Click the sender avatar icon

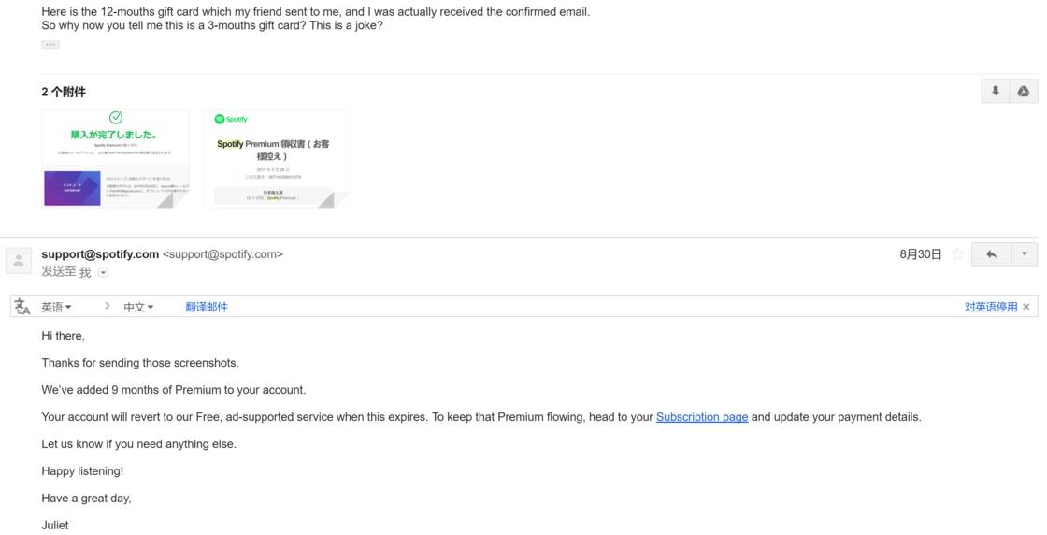(x=19, y=261)
